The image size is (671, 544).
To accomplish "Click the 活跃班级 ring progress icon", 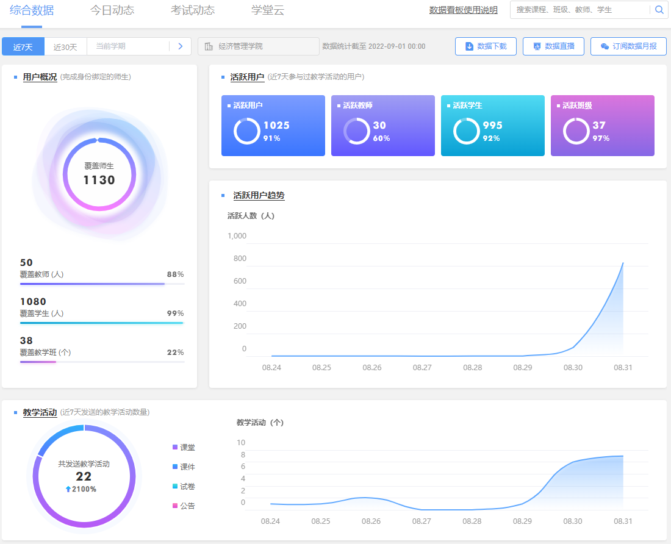I will 576,131.
